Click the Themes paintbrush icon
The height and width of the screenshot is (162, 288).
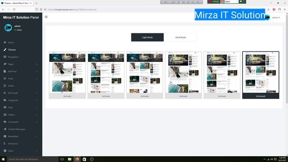pos(5,49)
